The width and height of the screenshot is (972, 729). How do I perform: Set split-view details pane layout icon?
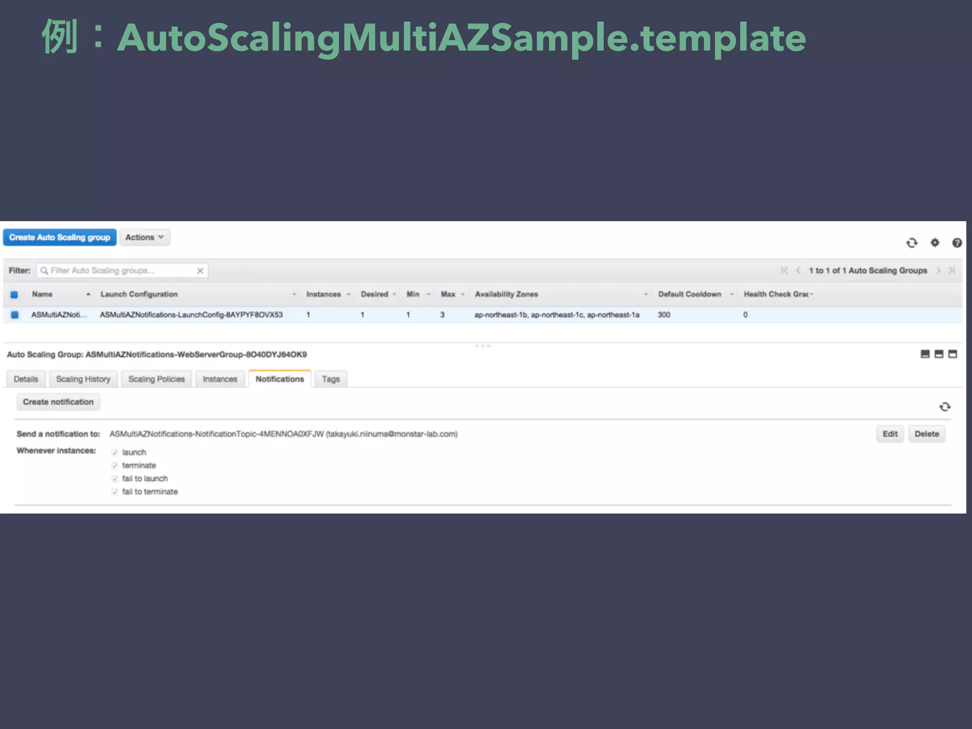(x=939, y=354)
